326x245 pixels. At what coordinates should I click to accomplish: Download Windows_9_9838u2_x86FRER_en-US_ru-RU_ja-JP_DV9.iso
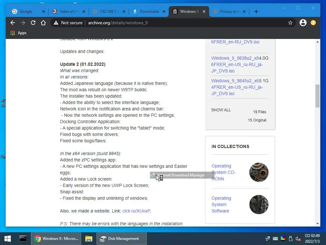coord(237,64)
